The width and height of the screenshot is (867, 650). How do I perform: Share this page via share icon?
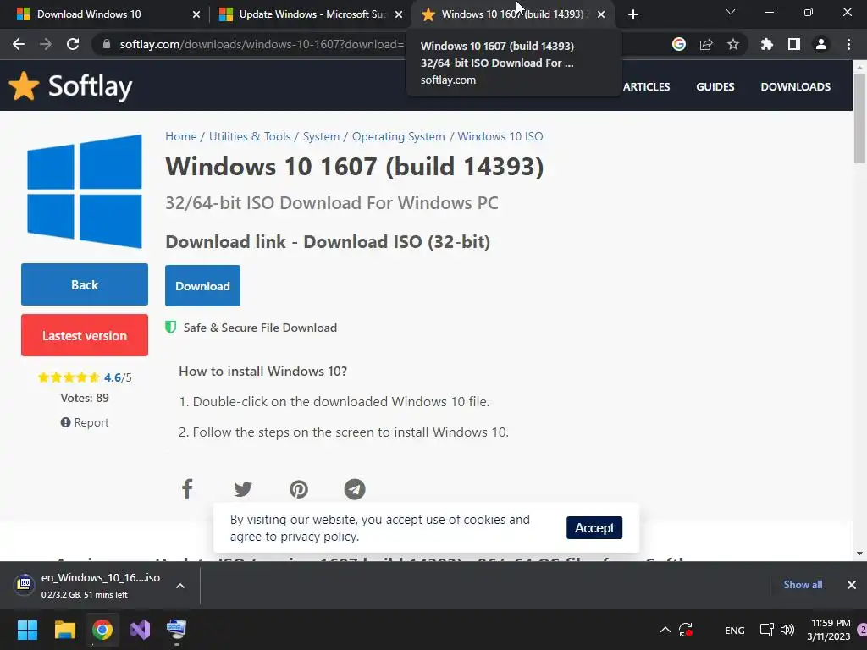pyautogui.click(x=706, y=44)
